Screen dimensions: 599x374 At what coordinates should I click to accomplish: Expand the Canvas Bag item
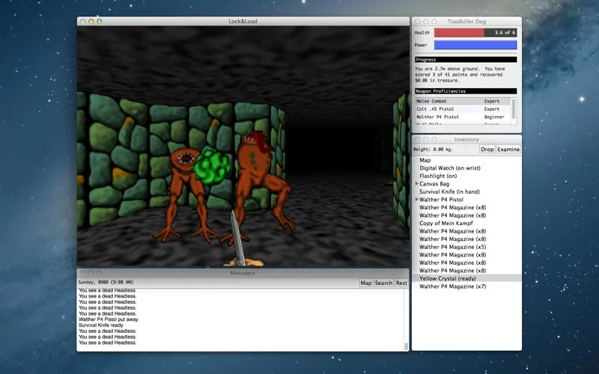(x=417, y=184)
